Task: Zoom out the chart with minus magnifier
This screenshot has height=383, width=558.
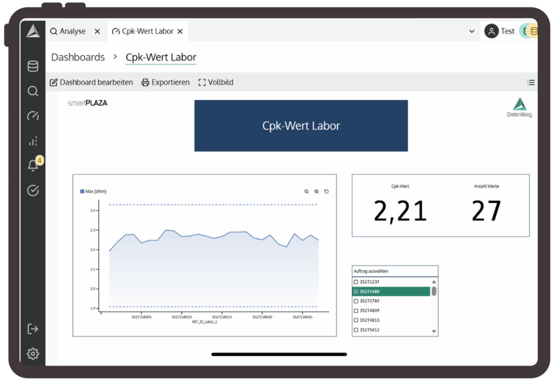Action: [x=307, y=191]
